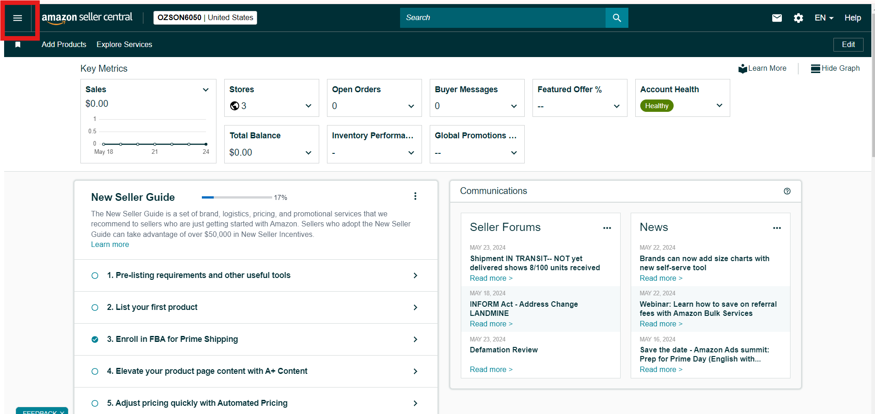The width and height of the screenshot is (875, 414).
Task: Expand the Open Orders chevron
Action: click(x=411, y=106)
